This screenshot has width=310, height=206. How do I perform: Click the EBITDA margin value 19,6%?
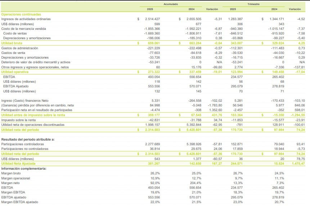point(155,192)
